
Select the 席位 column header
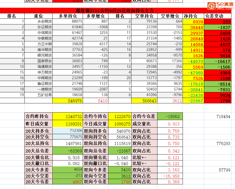[x=39, y=16]
